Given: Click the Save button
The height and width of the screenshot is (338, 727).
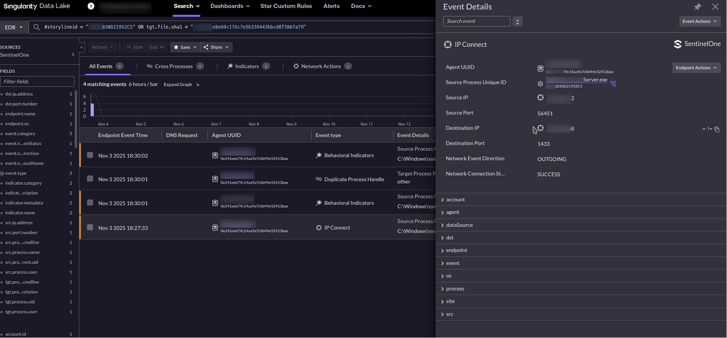Looking at the screenshot, I should pos(184,47).
